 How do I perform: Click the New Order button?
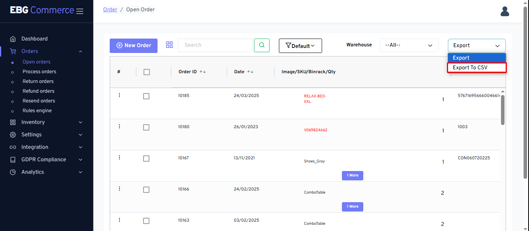(133, 46)
